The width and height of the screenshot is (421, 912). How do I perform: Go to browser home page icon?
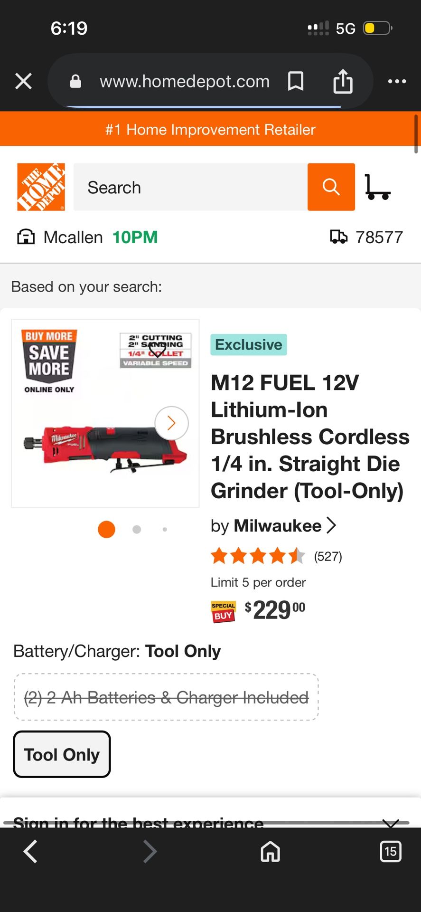coord(270,851)
